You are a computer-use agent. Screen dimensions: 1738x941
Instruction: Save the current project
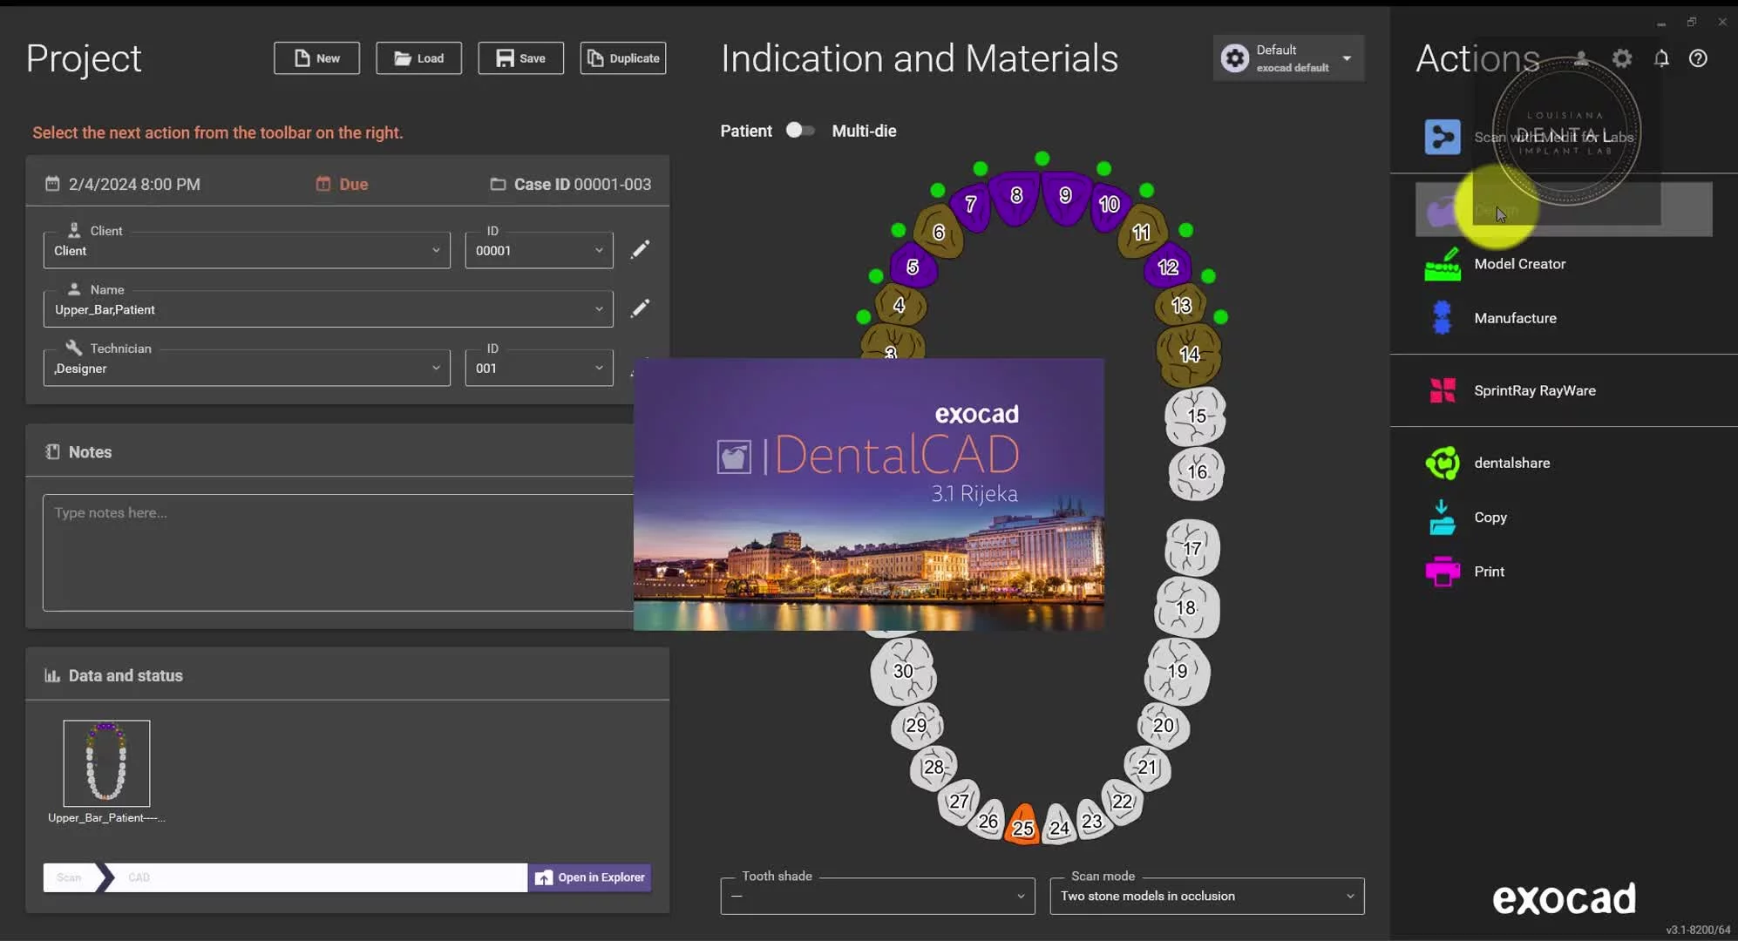520,58
